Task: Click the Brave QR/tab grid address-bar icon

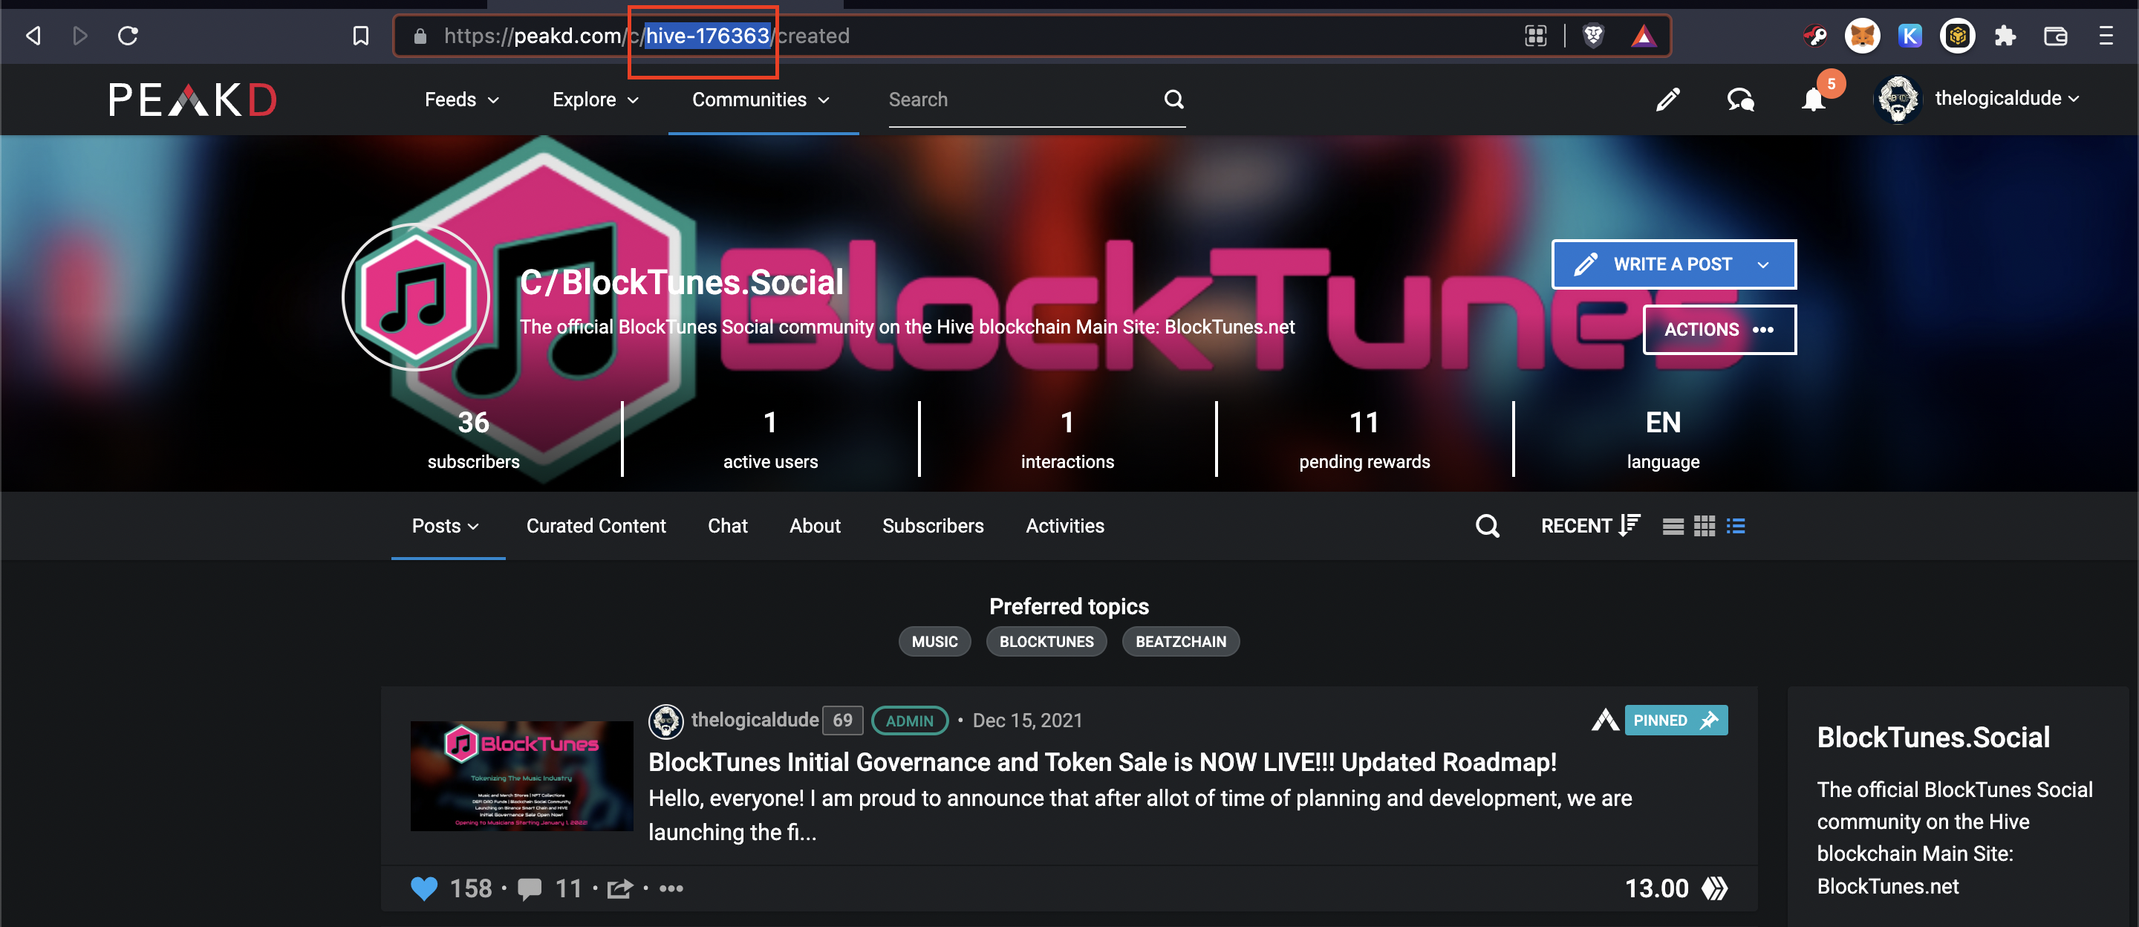Action: coord(1535,36)
